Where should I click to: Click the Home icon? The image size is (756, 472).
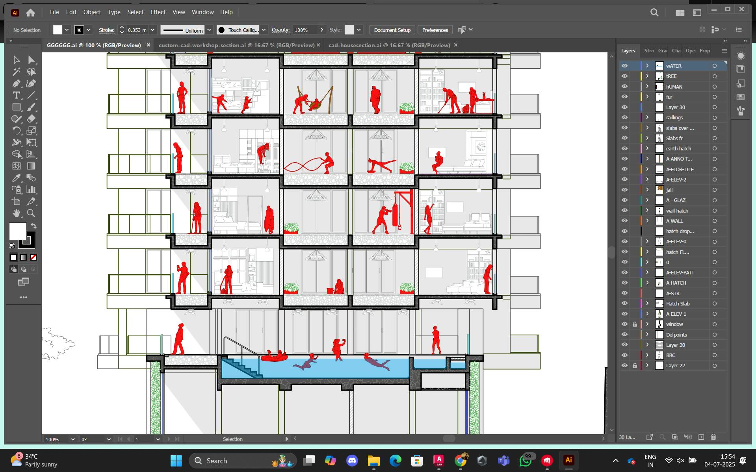tap(30, 13)
